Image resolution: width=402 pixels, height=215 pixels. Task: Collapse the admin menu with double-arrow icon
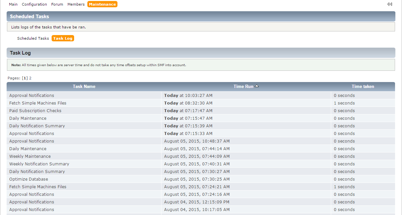pos(389,4)
